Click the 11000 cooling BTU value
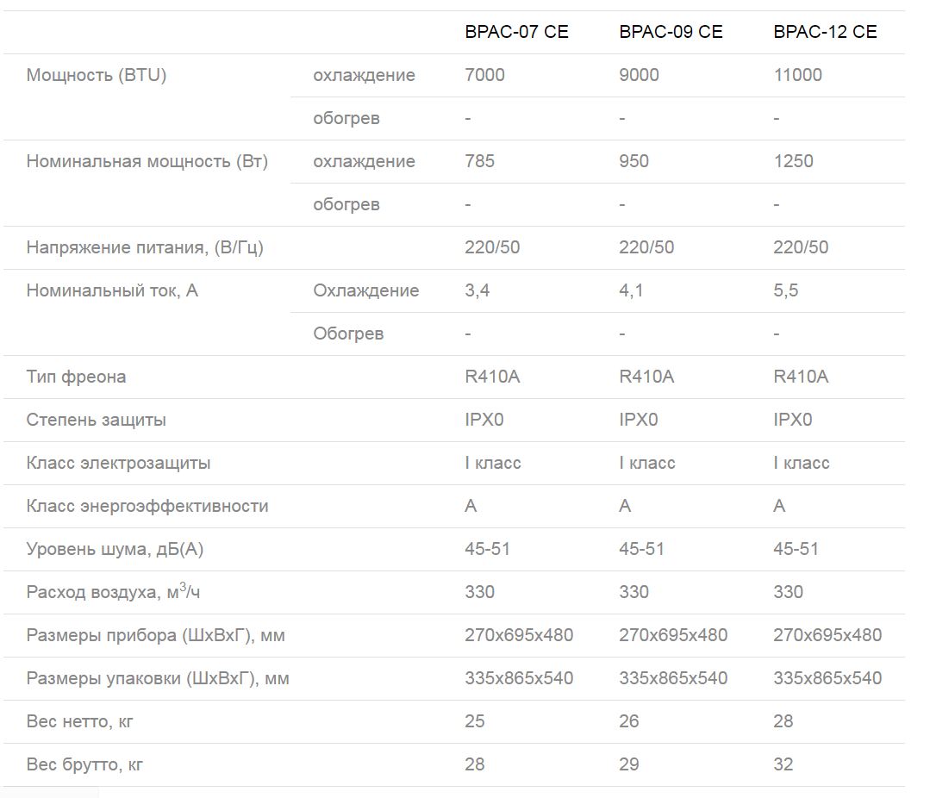The width and height of the screenshot is (930, 798). click(x=797, y=75)
